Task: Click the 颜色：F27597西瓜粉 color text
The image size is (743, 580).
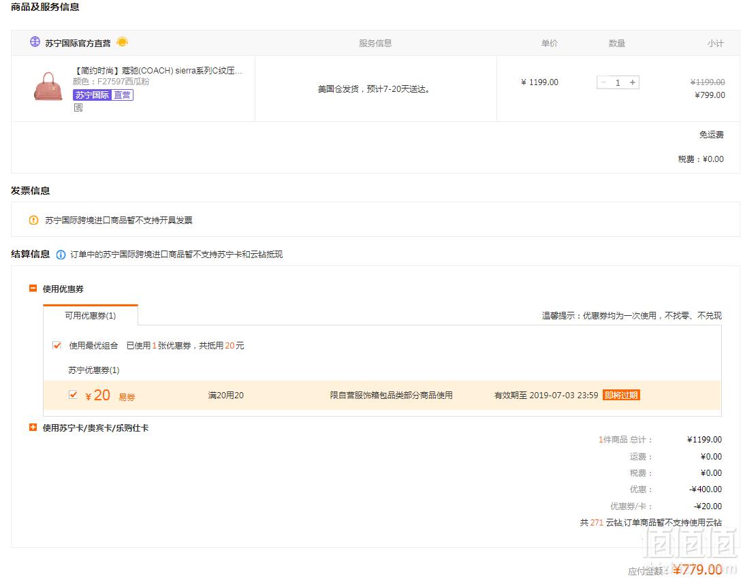Action: point(112,82)
